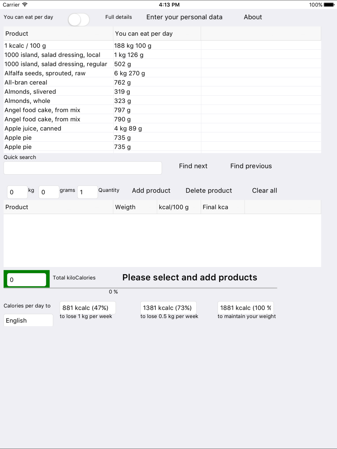Open Enter your personal data

click(x=184, y=17)
